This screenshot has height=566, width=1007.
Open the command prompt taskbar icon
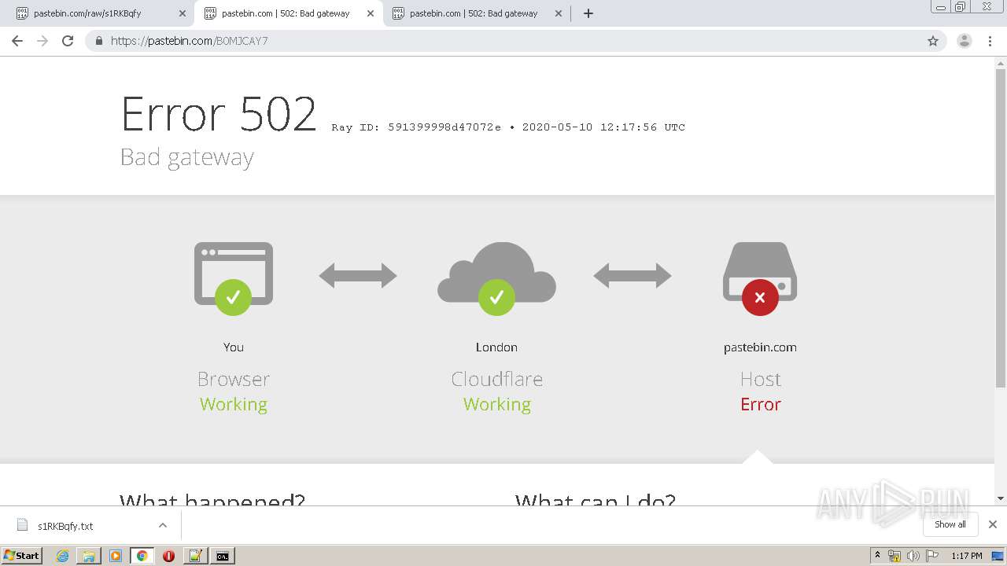[x=223, y=556]
